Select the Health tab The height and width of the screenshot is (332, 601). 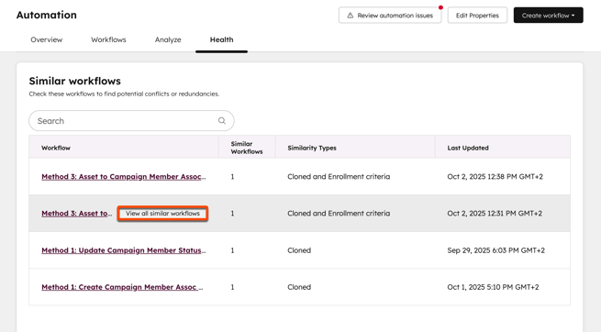pyautogui.click(x=221, y=39)
